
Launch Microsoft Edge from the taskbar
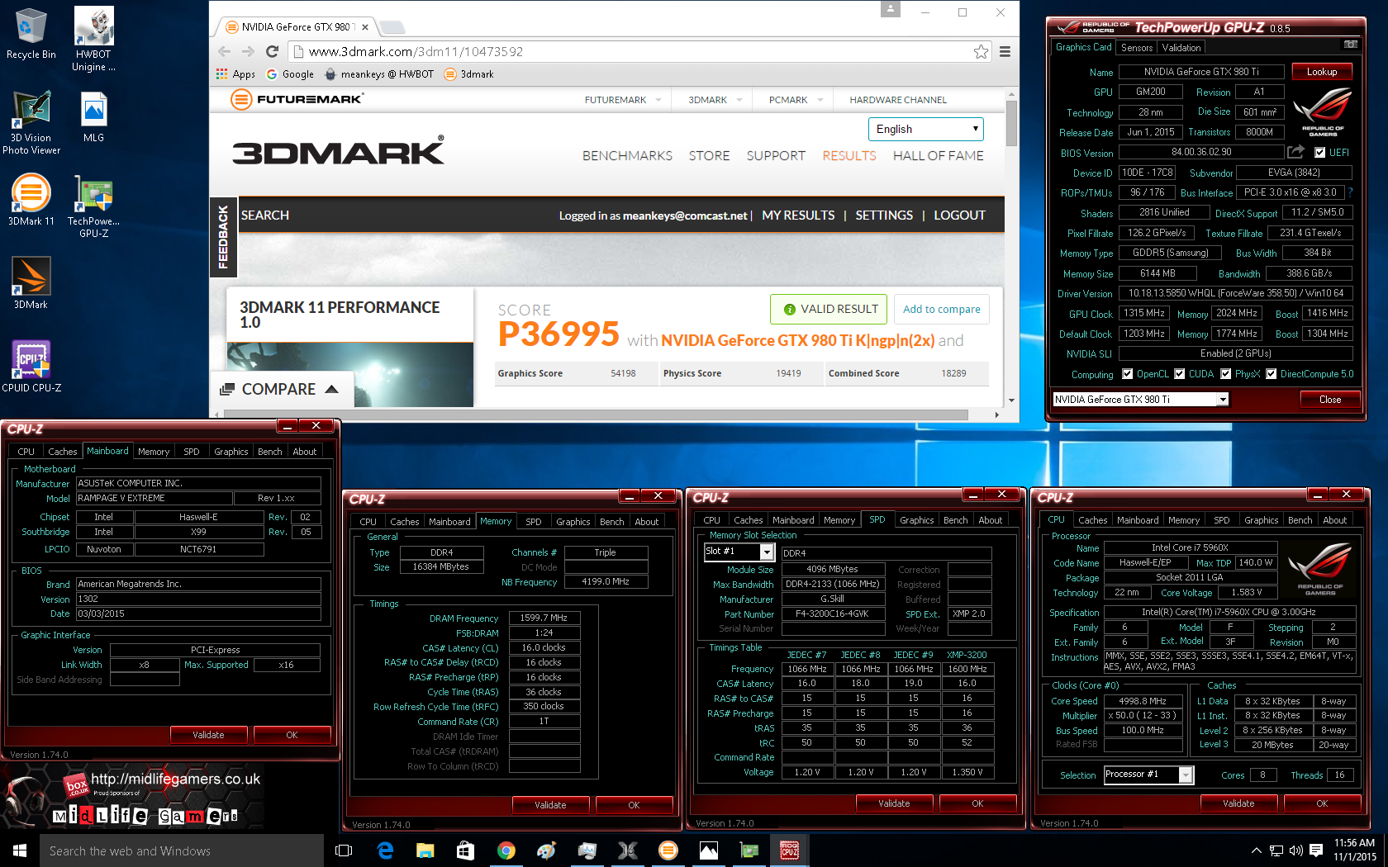coord(385,850)
